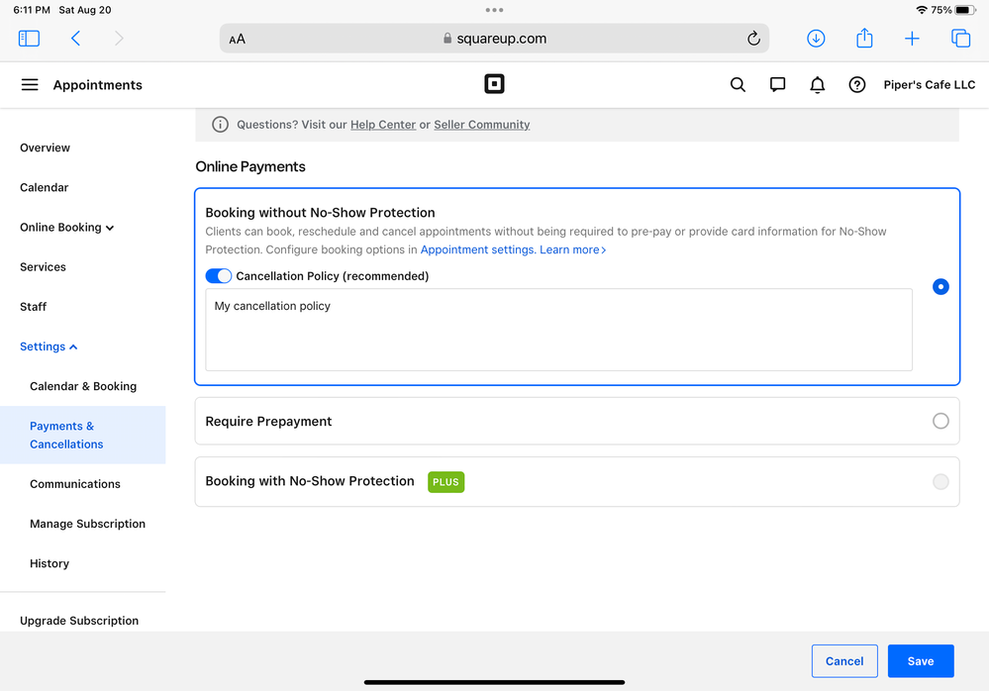Select the Require Prepayment radio button
989x691 pixels.
click(940, 421)
